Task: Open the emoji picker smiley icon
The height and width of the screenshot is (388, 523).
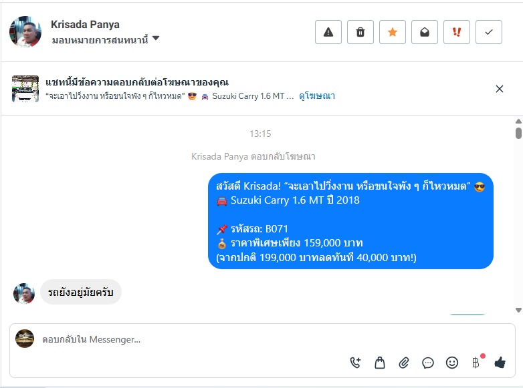Action: coord(452,363)
